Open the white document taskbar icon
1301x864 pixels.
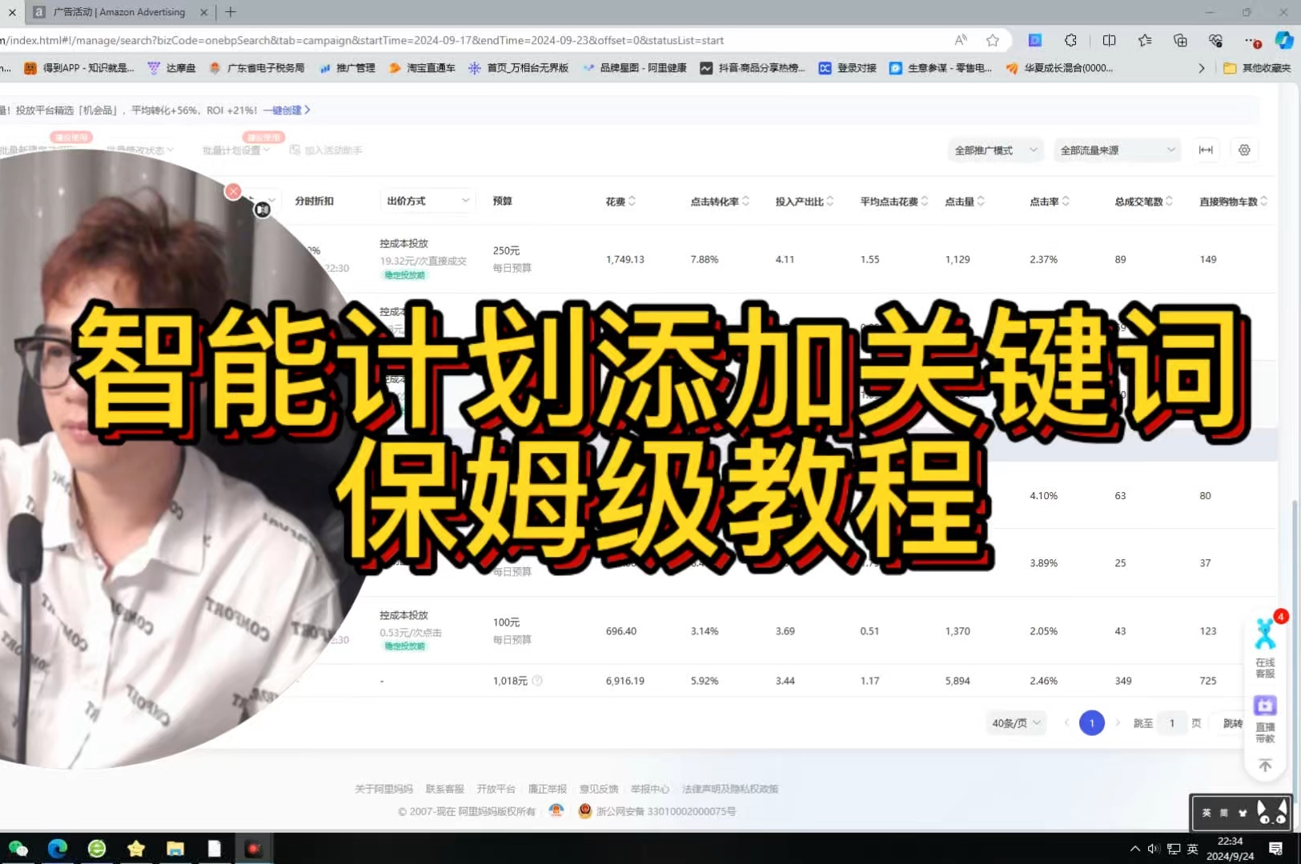click(215, 849)
